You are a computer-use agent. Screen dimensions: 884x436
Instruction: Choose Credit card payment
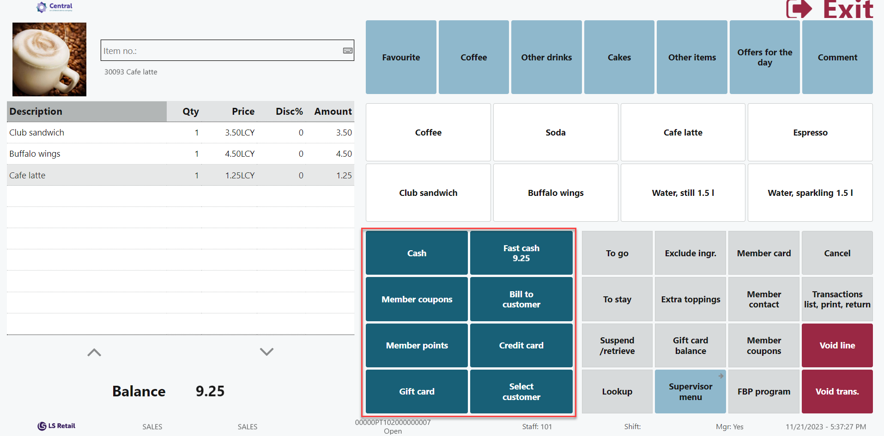coord(521,345)
